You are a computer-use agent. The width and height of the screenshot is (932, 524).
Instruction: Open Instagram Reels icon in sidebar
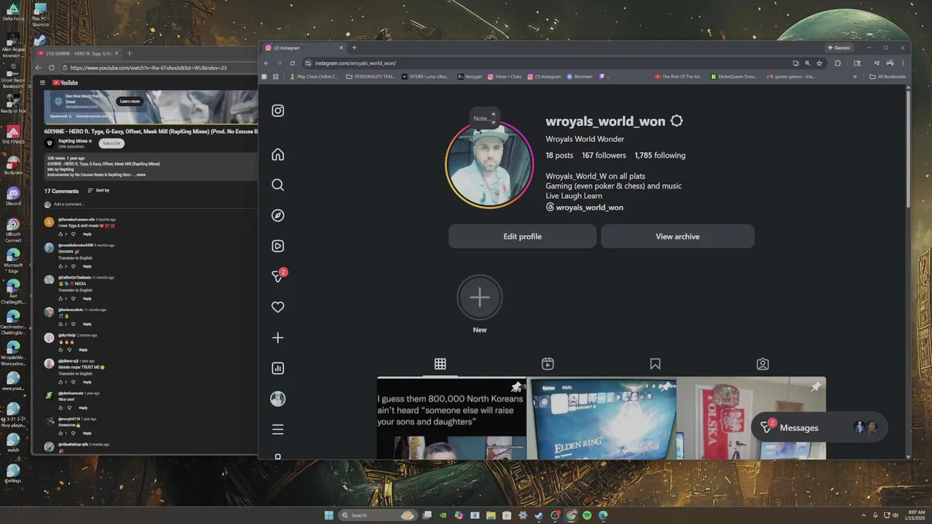[277, 246]
